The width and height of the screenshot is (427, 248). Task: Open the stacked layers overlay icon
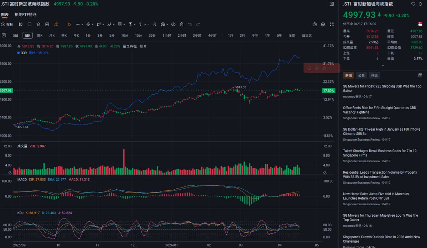point(38,24)
